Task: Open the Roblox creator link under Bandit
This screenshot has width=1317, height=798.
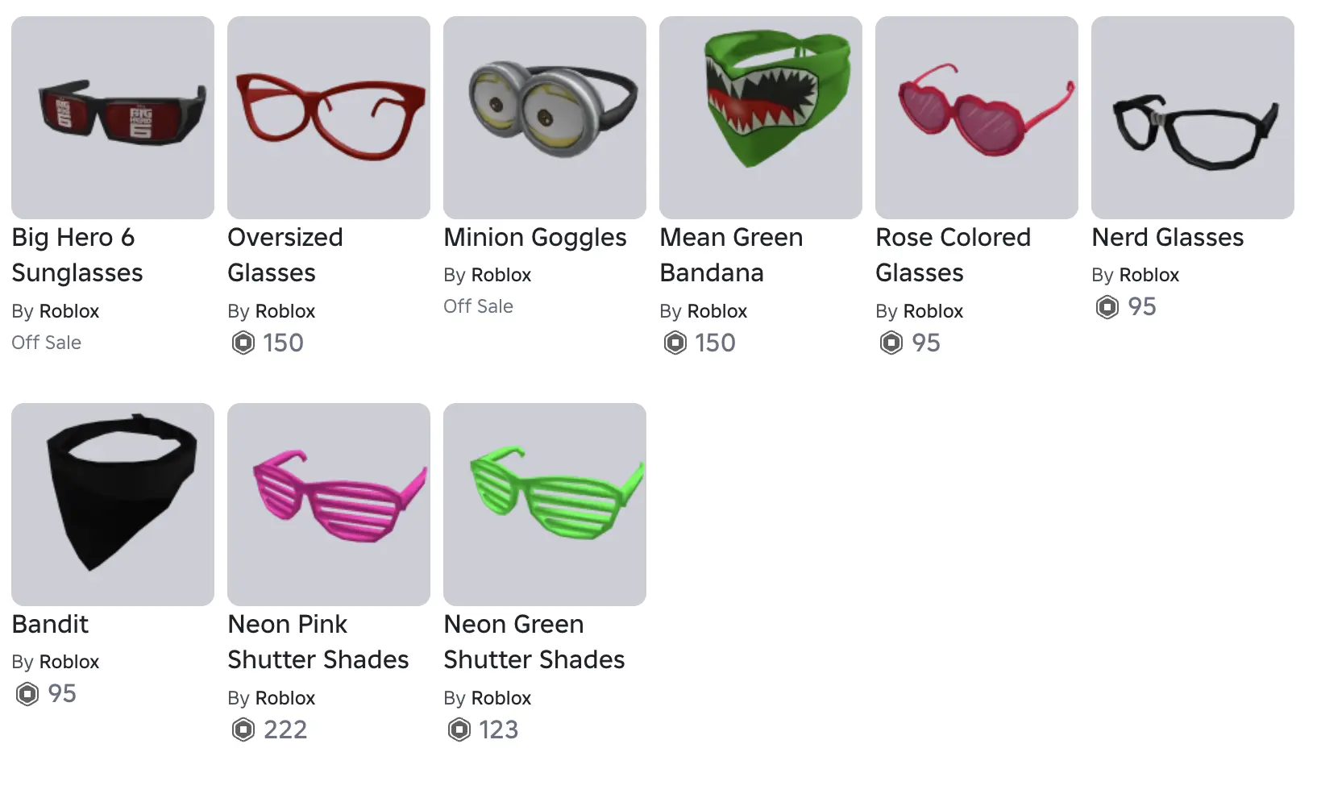Action: click(69, 662)
